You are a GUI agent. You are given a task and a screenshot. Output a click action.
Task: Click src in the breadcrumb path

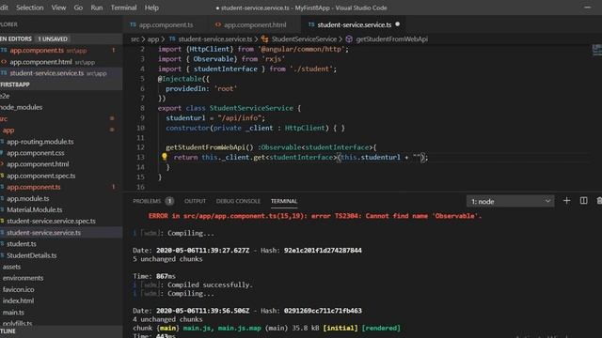(135, 39)
